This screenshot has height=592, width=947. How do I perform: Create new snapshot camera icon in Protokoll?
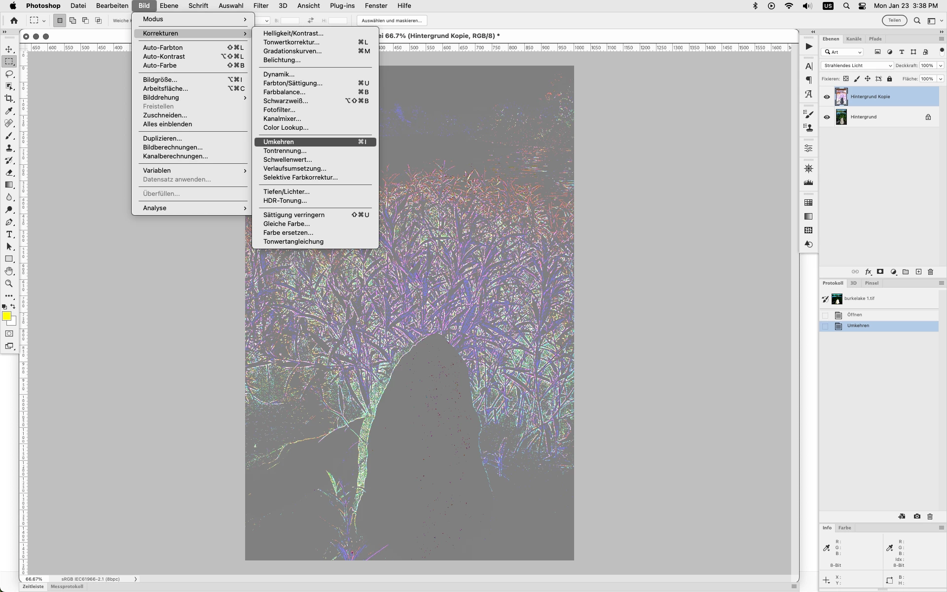917,517
